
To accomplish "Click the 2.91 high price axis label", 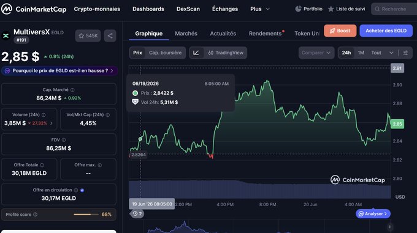I will tap(397, 68).
